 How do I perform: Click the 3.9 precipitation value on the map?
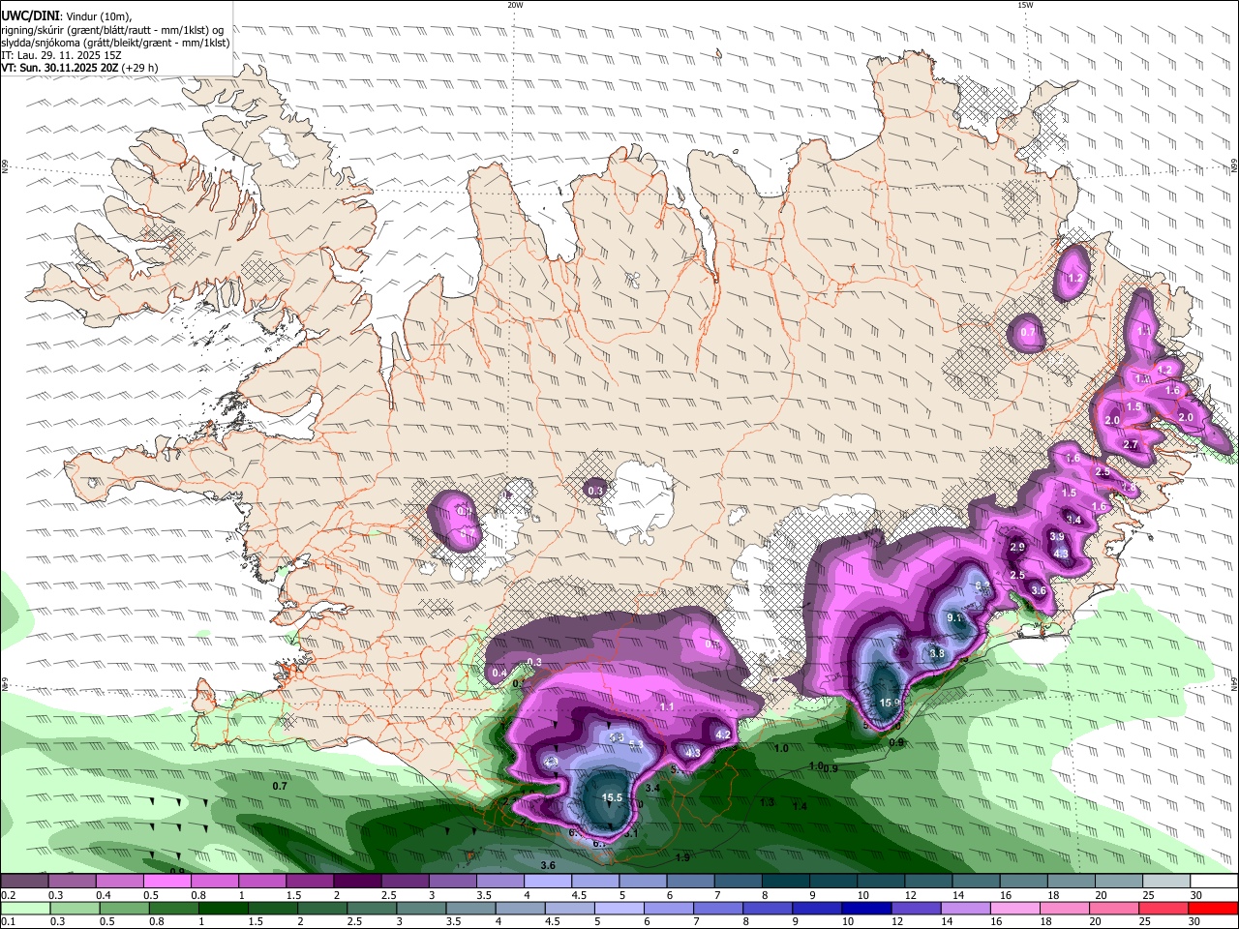pyautogui.click(x=1057, y=537)
